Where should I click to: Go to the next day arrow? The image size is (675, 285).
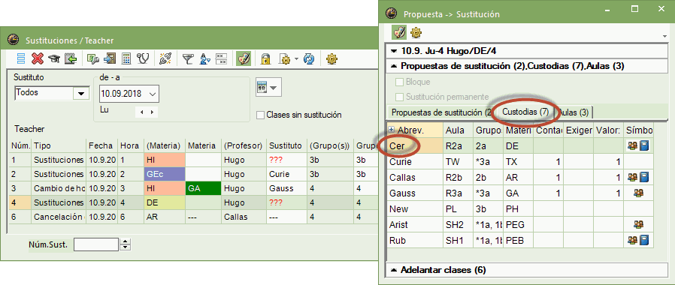152,112
